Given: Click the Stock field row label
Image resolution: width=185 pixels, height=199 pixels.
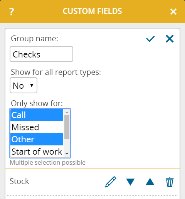Looking at the screenshot, I should pyautogui.click(x=19, y=181).
